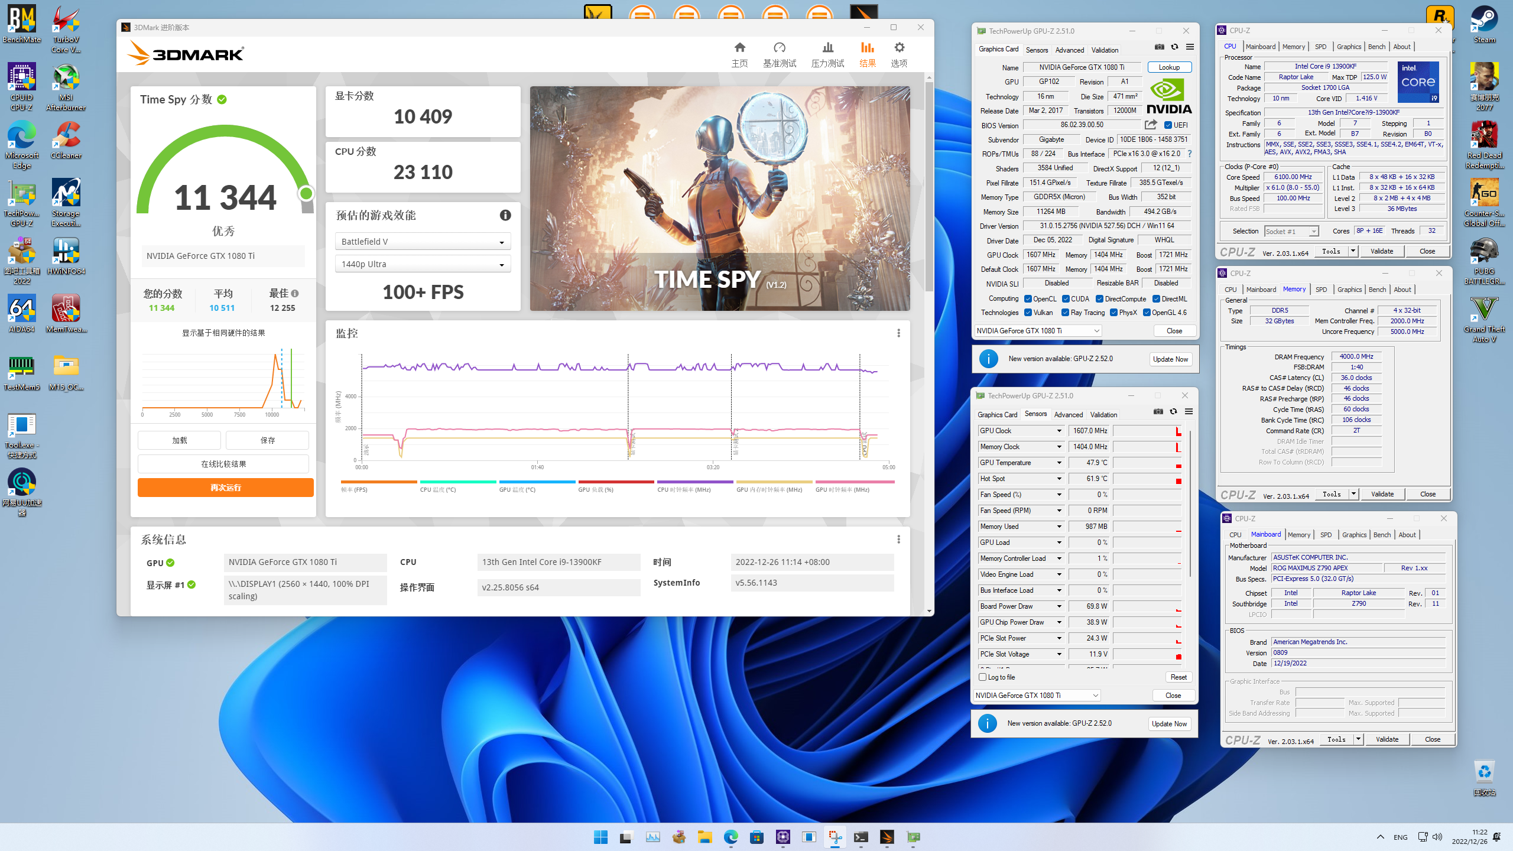Toggle the PhysX checkbox in GPU-Z
1513x851 pixels.
[1113, 313]
